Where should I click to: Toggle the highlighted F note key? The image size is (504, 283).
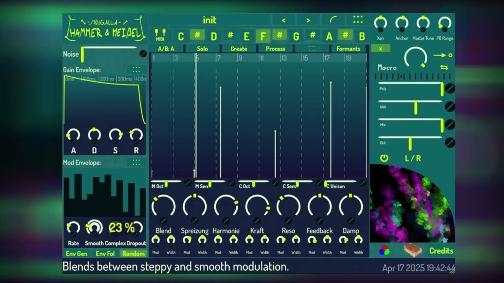[x=263, y=36]
